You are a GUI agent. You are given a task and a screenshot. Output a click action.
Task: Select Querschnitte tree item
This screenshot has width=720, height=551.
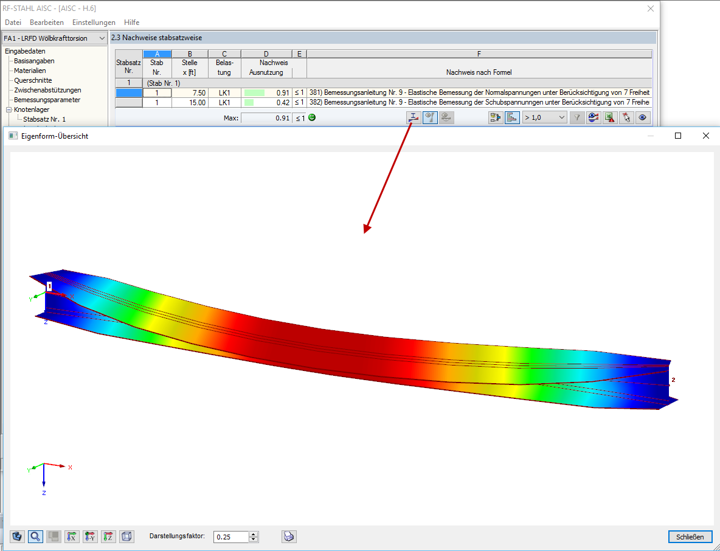[33, 80]
